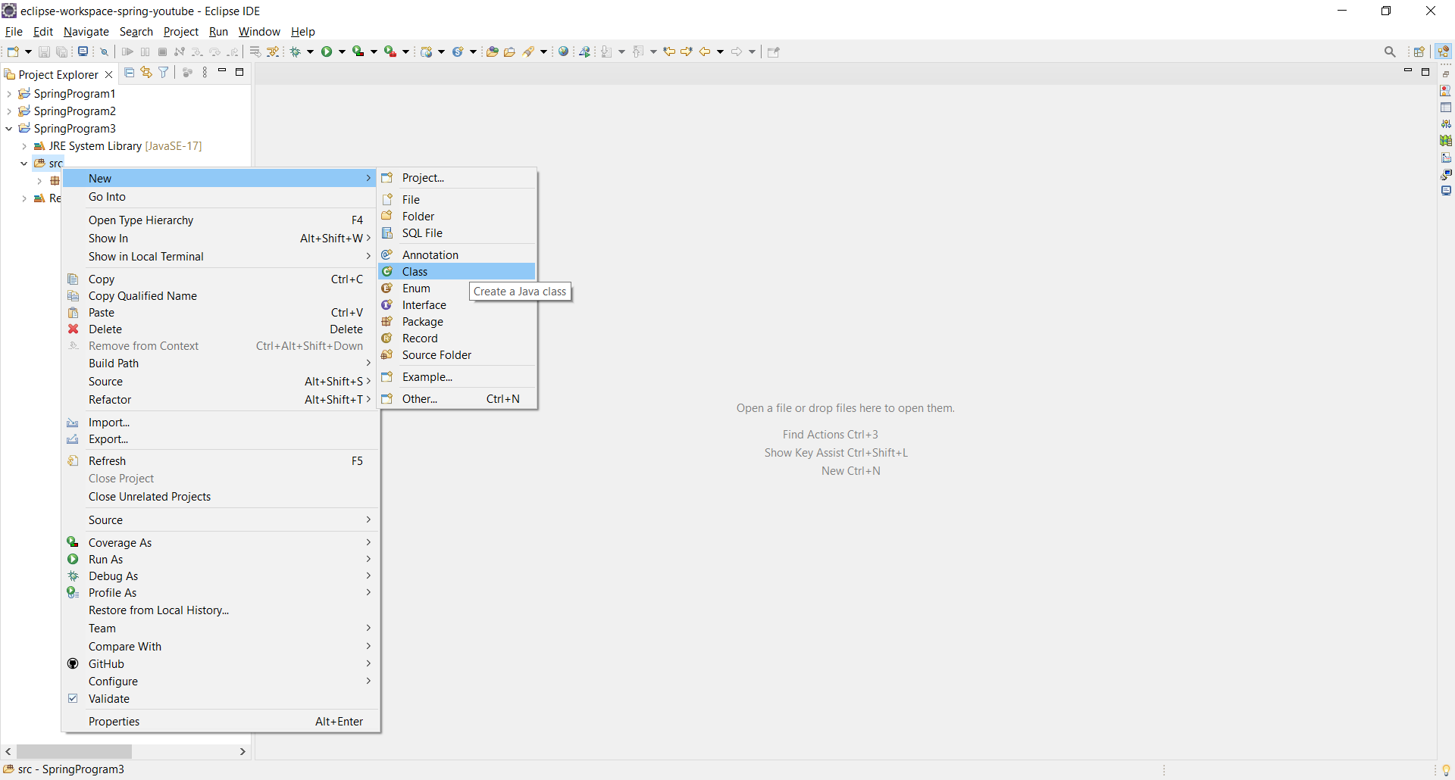Viewport: 1455px width, 780px height.
Task: Click Delete in the context menu
Action: pyautogui.click(x=220, y=329)
